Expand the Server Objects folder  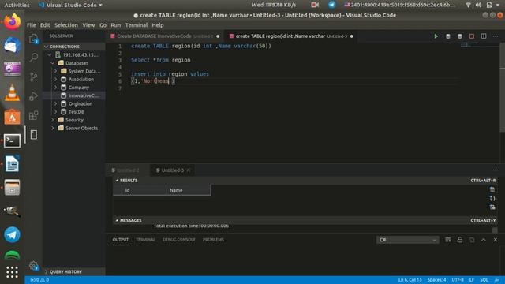pos(53,128)
